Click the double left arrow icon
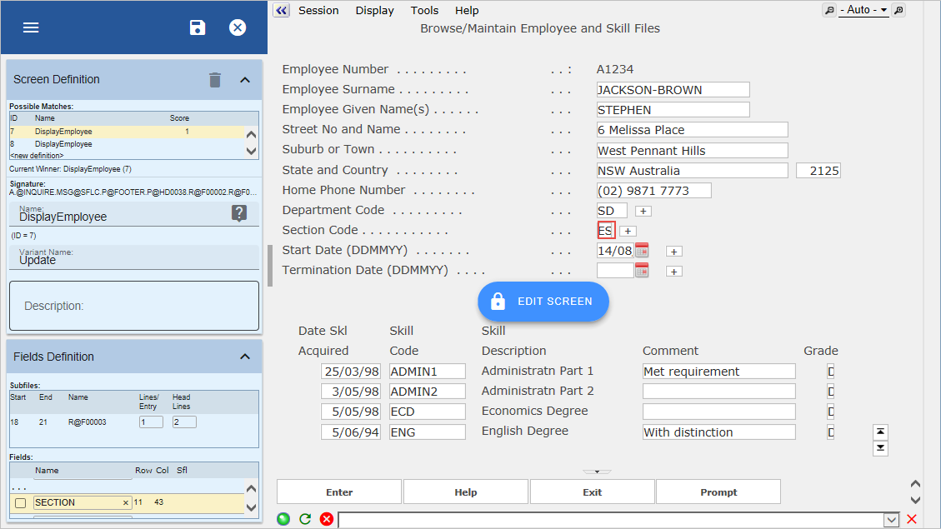941x529 pixels. pyautogui.click(x=282, y=10)
